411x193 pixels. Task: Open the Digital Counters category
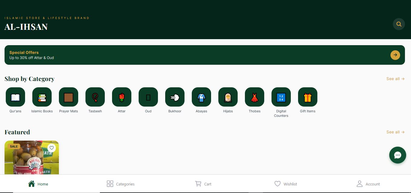coord(281,97)
